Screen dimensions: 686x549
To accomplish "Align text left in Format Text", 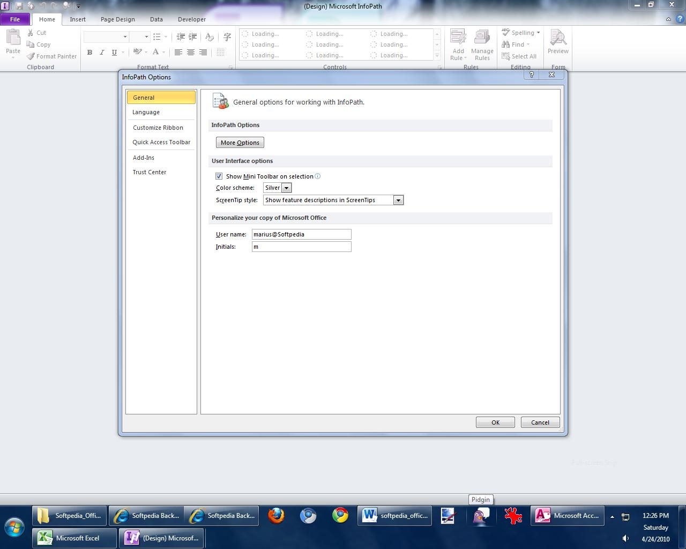I will 178,52.
